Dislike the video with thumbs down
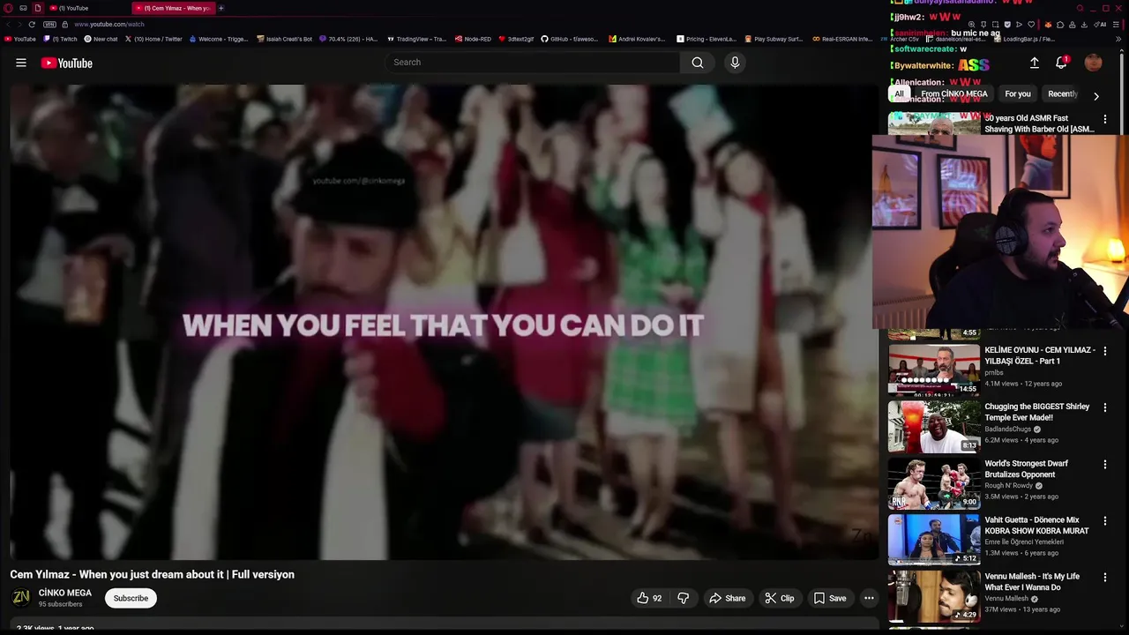Screen dimensions: 1129x635 point(683,598)
